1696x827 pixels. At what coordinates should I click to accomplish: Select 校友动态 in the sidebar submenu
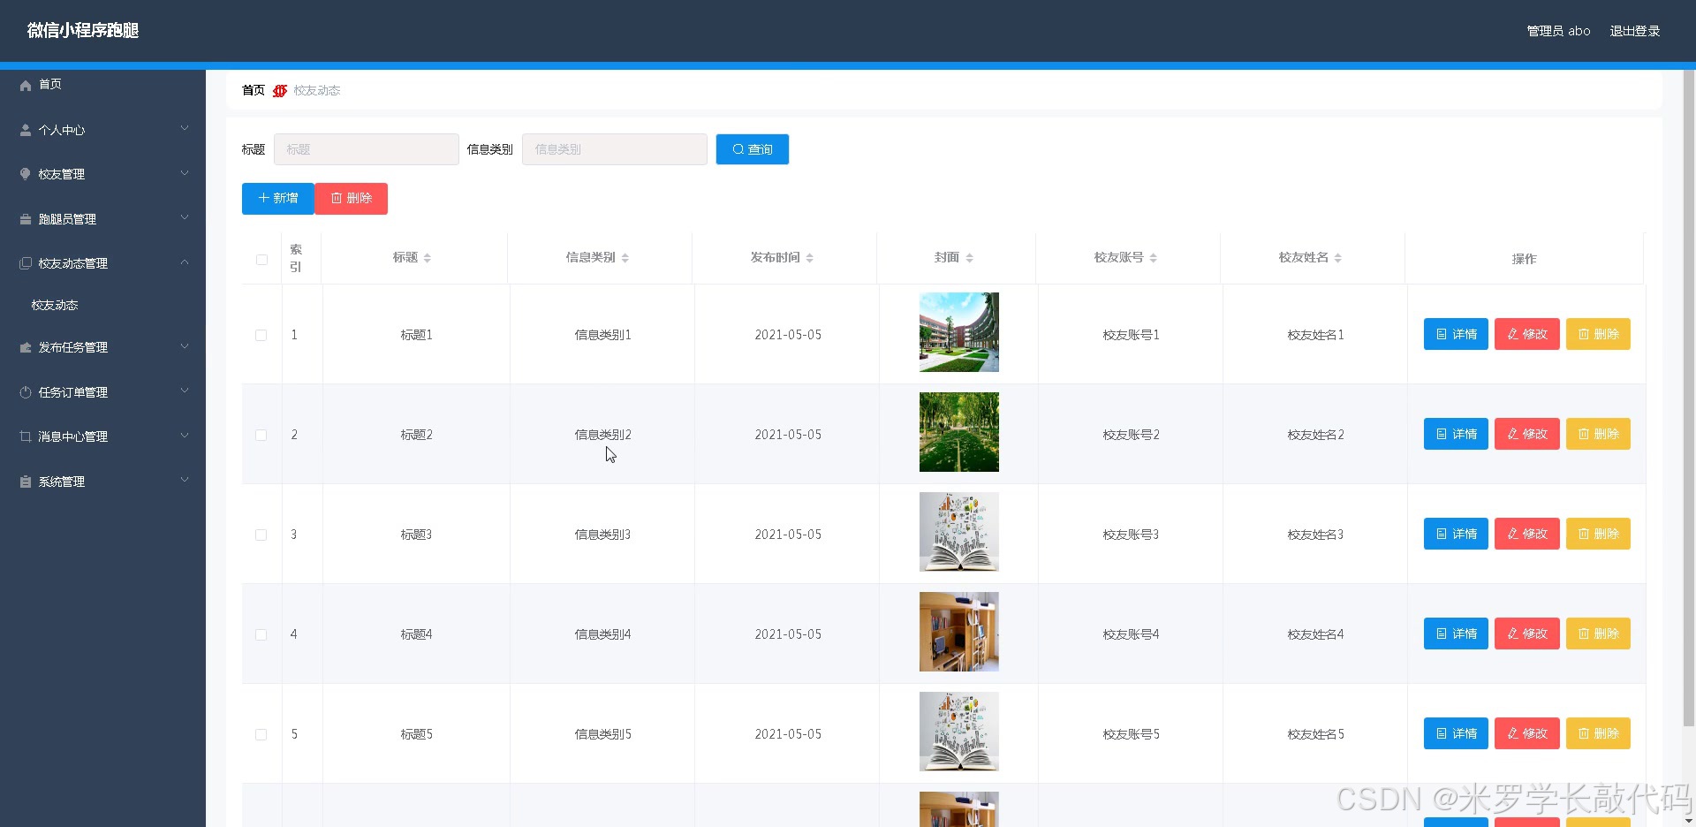54,304
